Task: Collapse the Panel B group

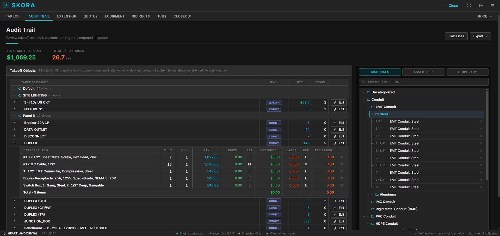Action: pos(14,116)
